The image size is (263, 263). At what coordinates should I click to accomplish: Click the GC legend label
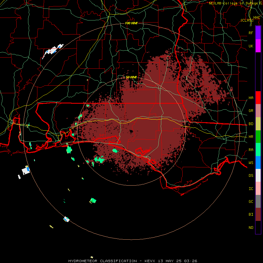(251, 201)
